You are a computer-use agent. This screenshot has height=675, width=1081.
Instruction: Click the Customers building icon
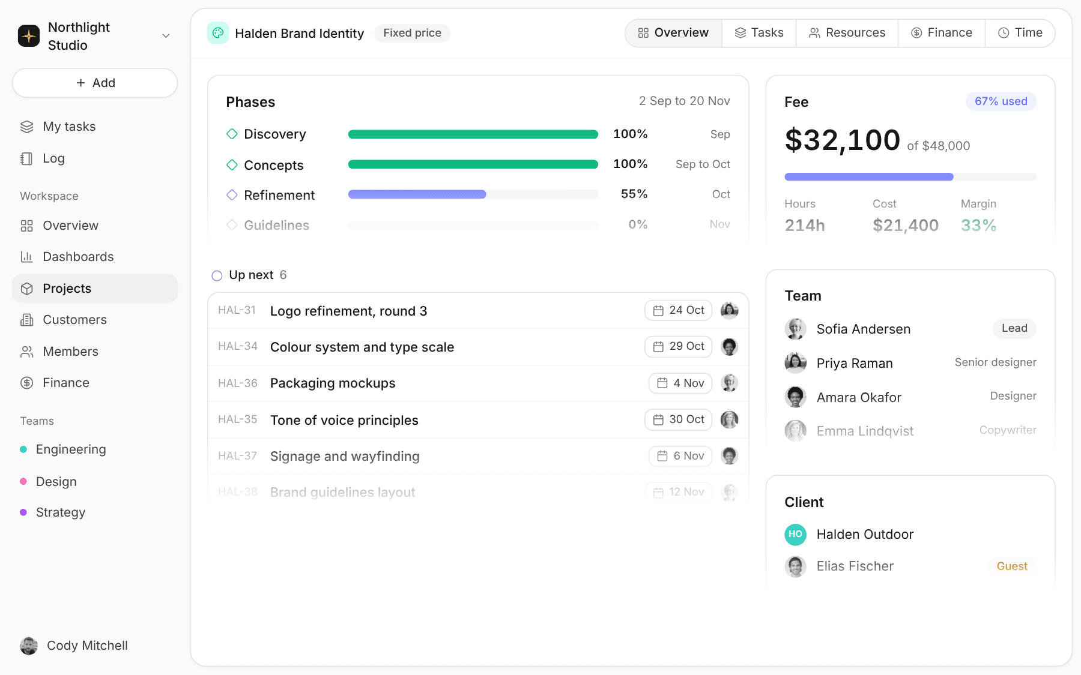[26, 320]
